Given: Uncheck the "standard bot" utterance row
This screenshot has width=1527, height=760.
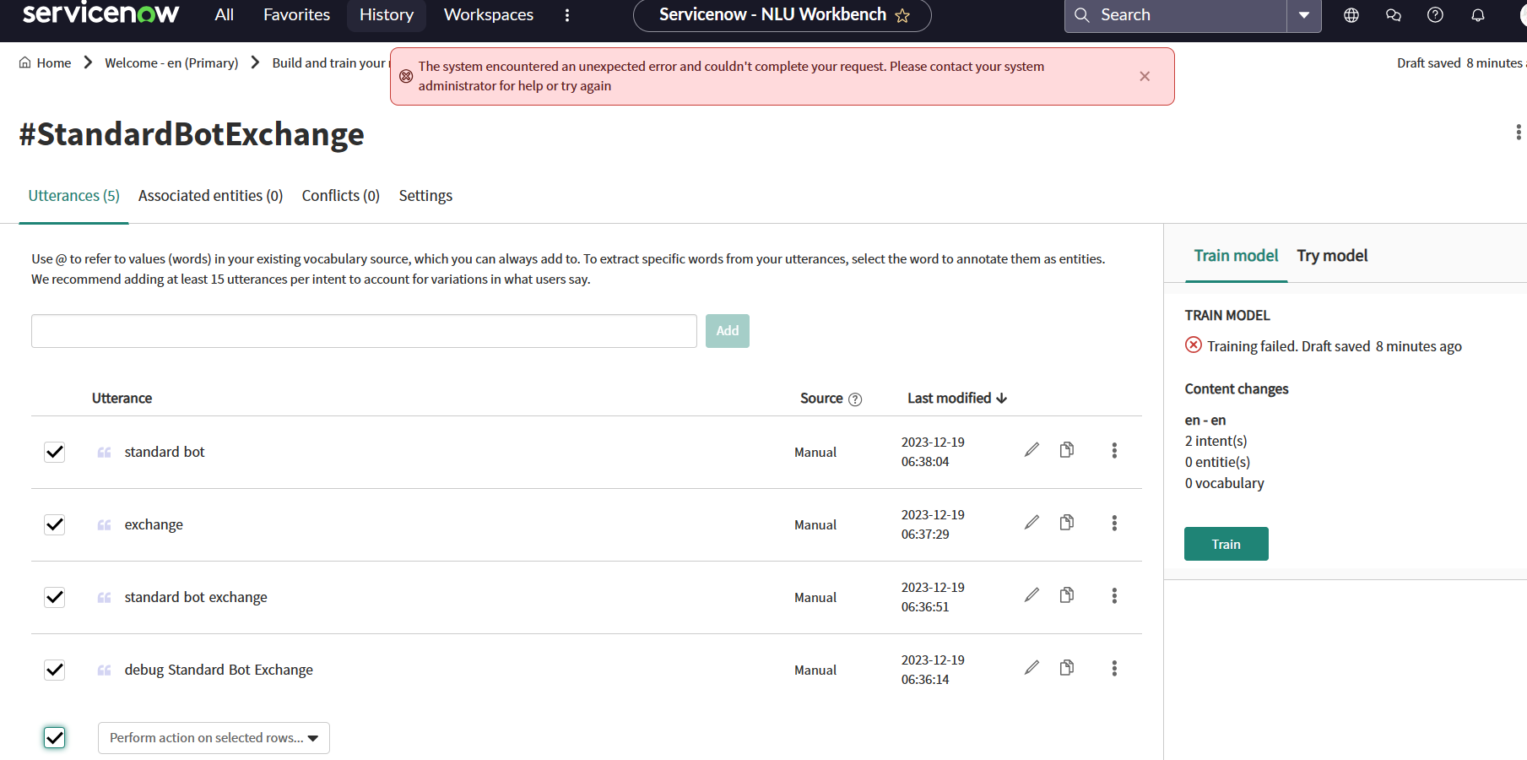Looking at the screenshot, I should pyautogui.click(x=54, y=452).
